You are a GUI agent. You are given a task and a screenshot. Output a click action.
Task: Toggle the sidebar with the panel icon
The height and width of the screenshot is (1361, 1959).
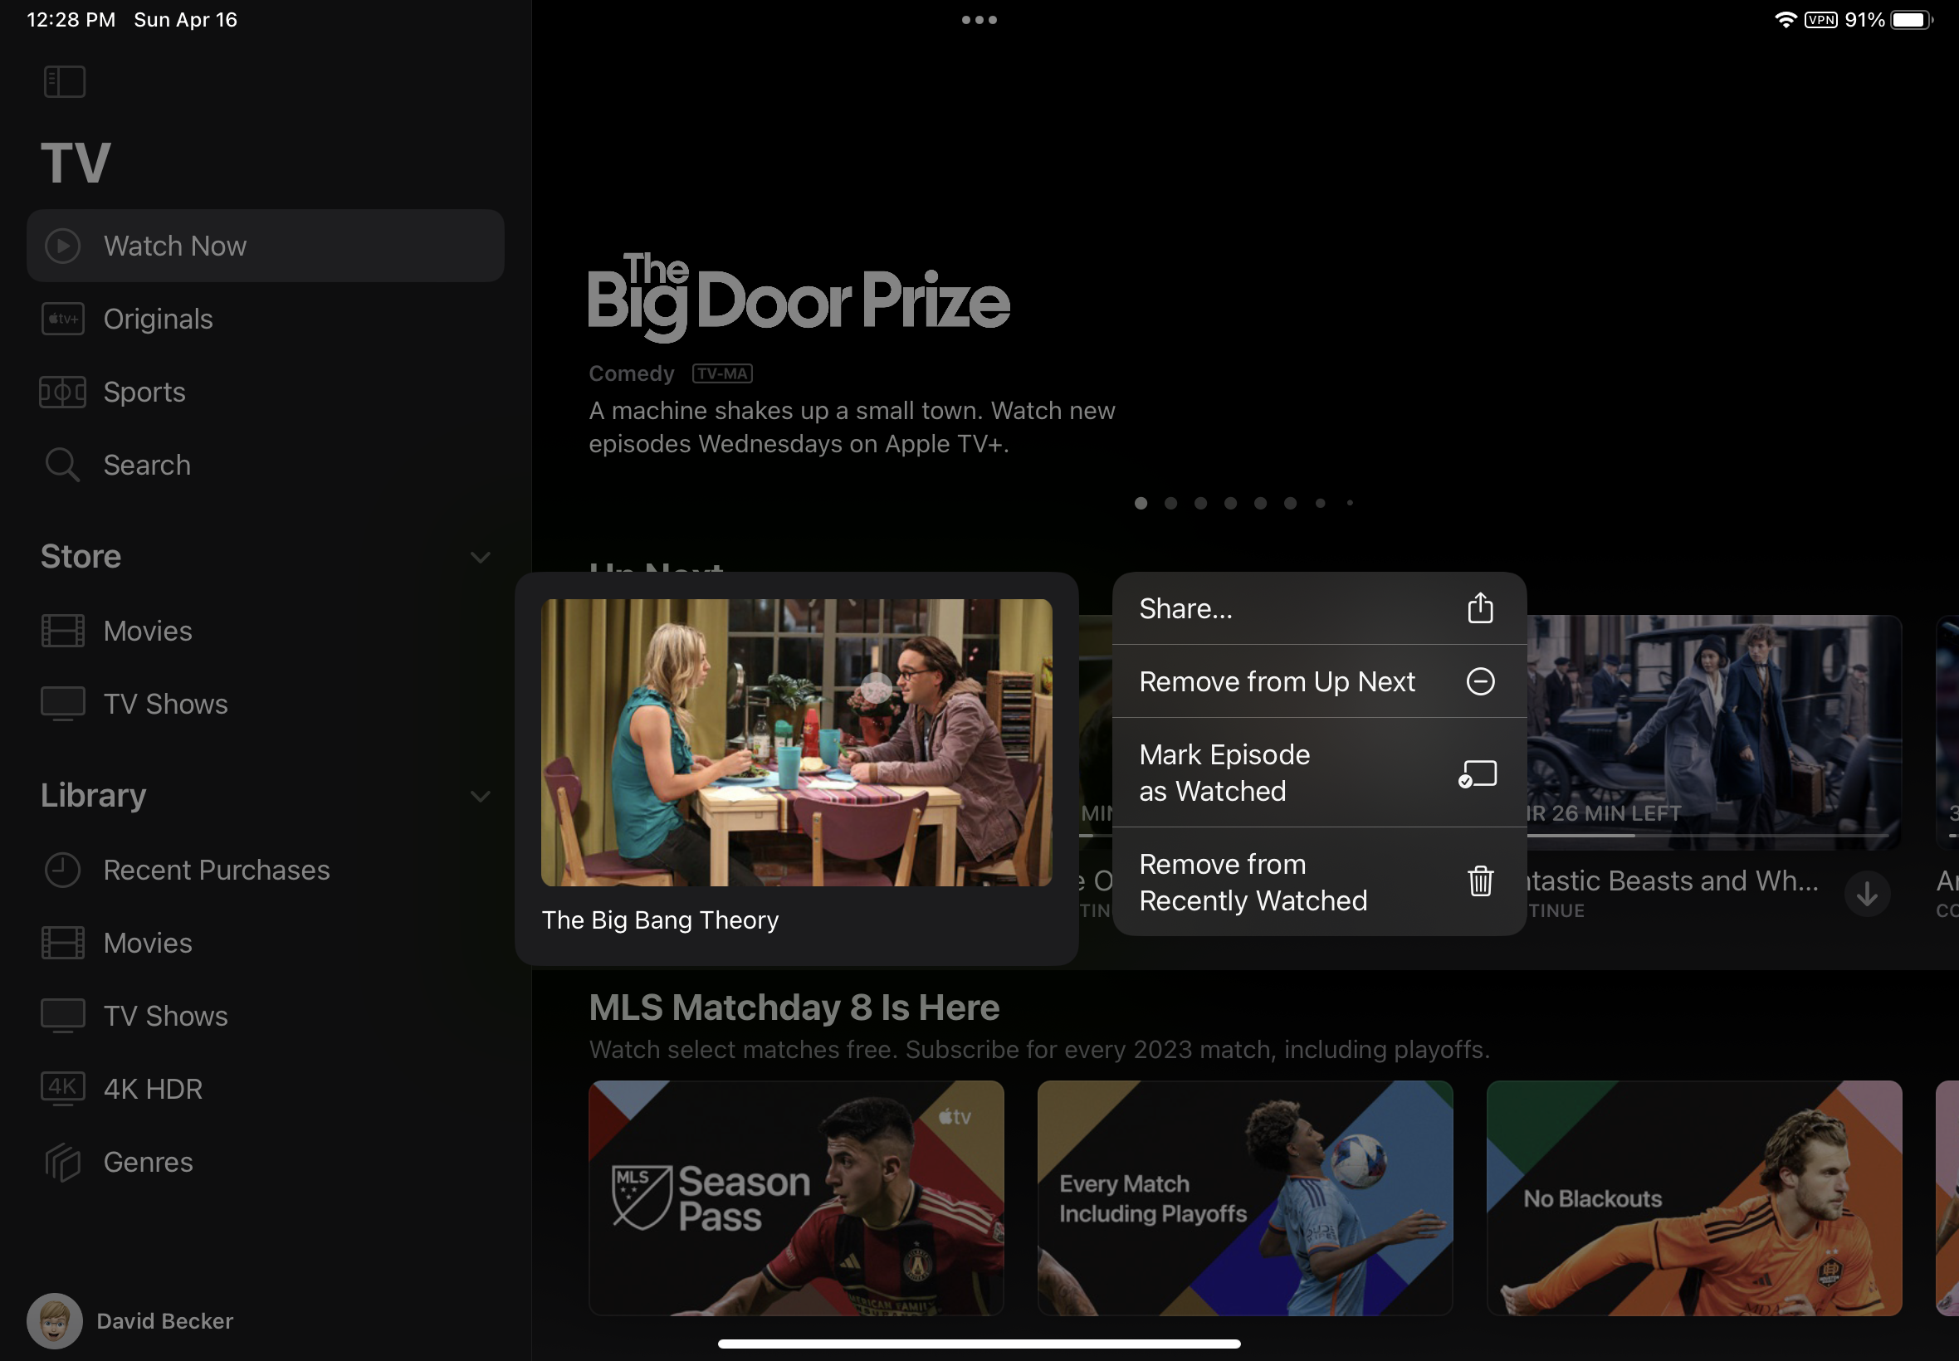pos(64,82)
